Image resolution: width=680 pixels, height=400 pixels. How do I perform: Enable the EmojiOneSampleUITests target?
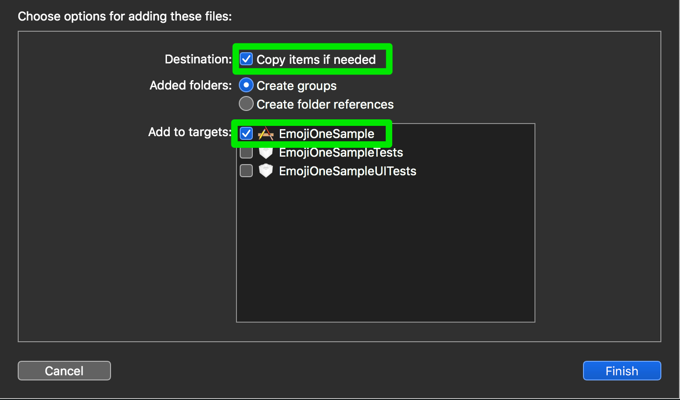pyautogui.click(x=246, y=171)
